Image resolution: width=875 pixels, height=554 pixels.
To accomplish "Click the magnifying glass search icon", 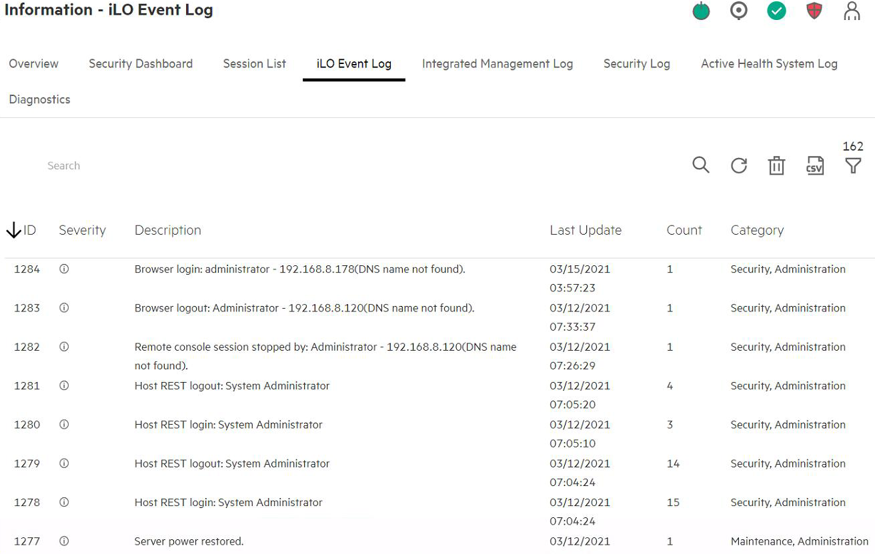I will [700, 165].
